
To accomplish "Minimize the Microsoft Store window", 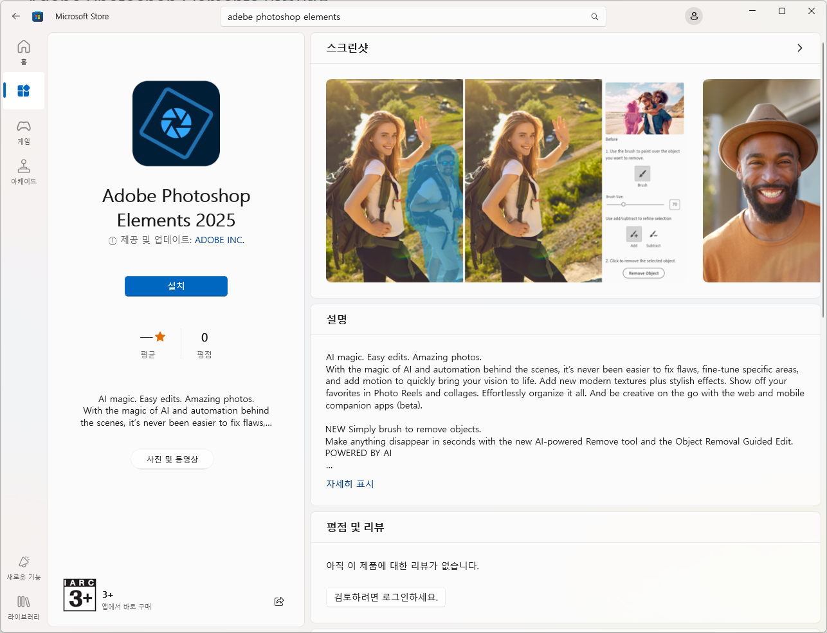I will [752, 11].
